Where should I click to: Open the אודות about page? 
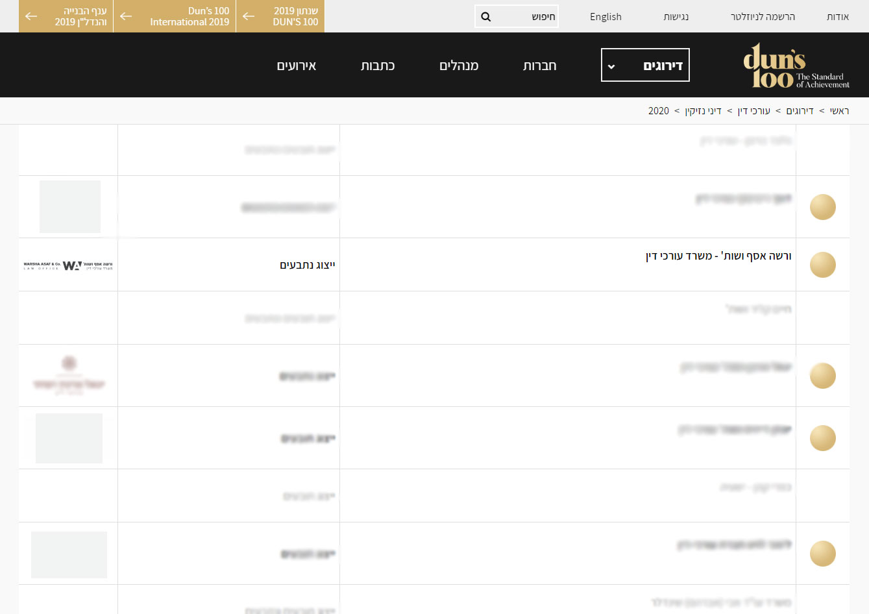(838, 17)
